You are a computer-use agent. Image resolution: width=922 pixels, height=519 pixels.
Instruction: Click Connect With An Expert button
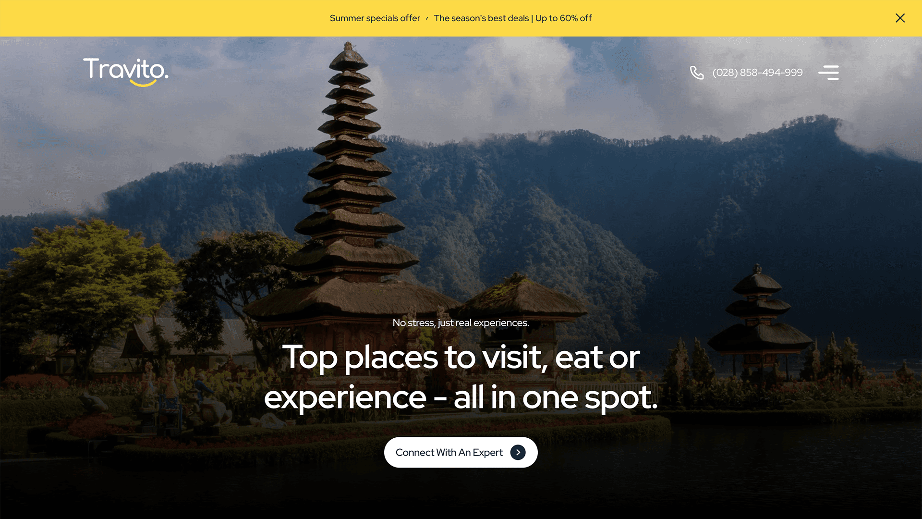[x=461, y=452]
